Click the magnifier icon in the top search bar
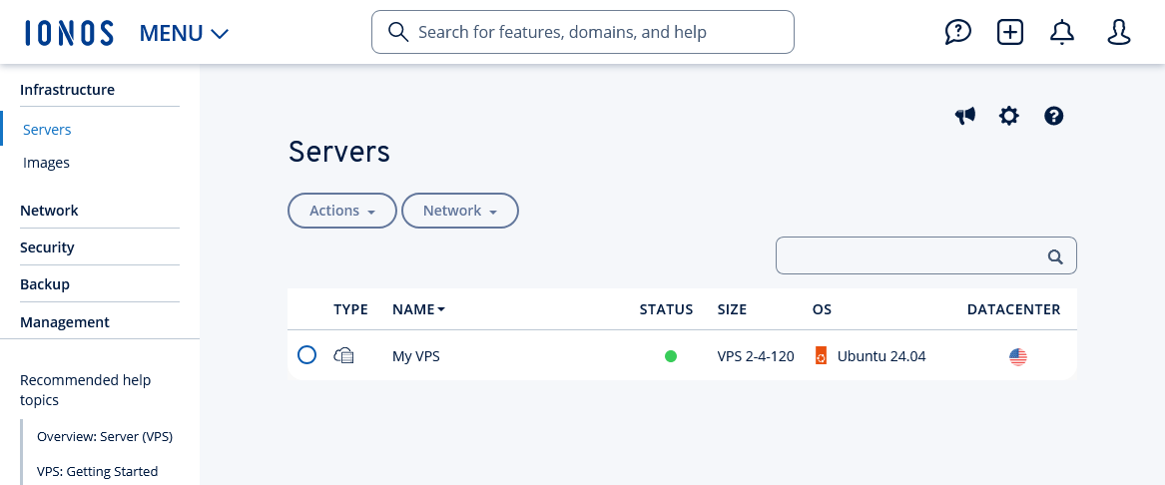This screenshot has width=1165, height=485. click(398, 32)
